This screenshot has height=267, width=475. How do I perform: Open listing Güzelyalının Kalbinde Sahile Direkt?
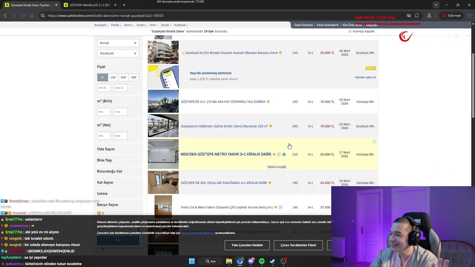pyautogui.click(x=224, y=126)
